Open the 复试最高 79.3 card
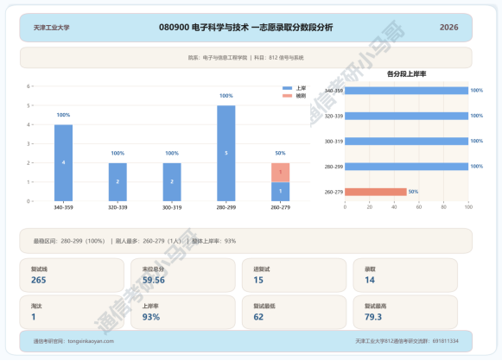 click(x=405, y=312)
